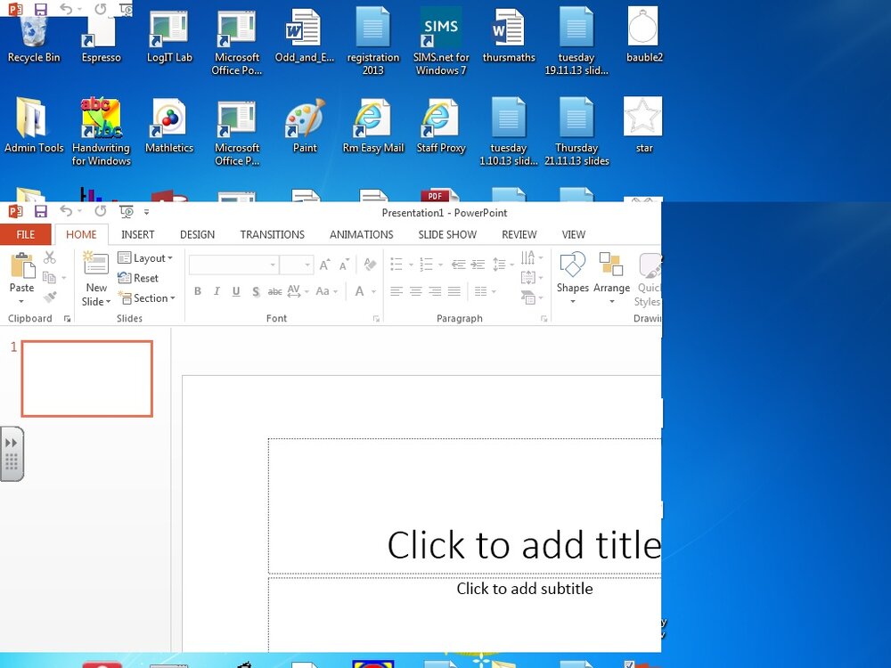Viewport: 891px width, 668px height.
Task: Open Clipboard pane dialog launcher
Action: tap(67, 319)
